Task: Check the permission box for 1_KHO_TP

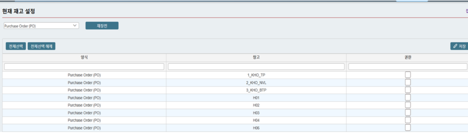Action: pyautogui.click(x=408, y=75)
